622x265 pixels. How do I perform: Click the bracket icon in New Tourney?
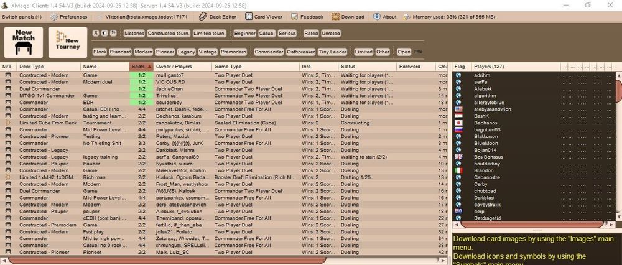pyautogui.click(x=61, y=37)
